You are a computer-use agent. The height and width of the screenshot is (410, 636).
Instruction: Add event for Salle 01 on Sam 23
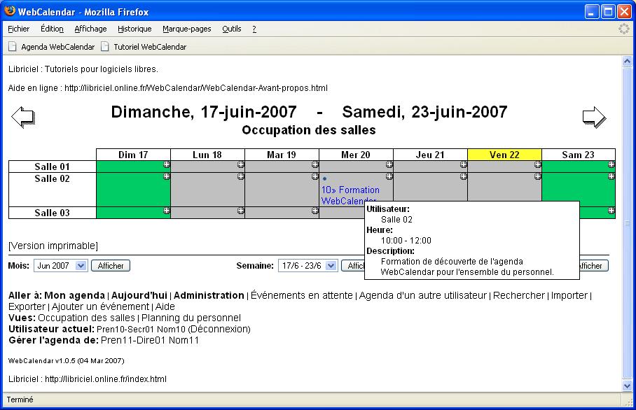click(611, 164)
